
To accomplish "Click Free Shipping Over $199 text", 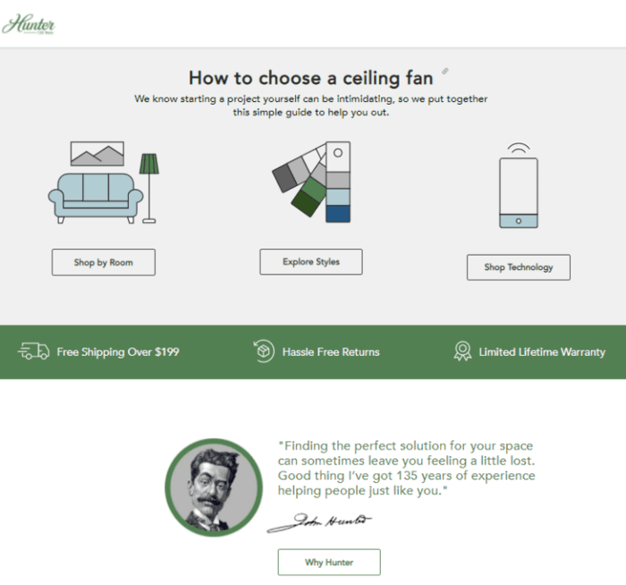I will (x=118, y=352).
